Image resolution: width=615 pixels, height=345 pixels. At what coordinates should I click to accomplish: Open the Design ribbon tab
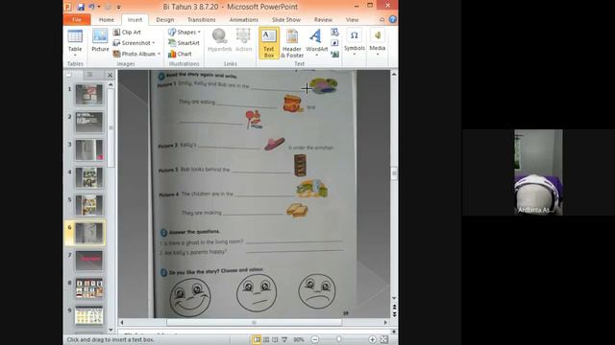(164, 19)
